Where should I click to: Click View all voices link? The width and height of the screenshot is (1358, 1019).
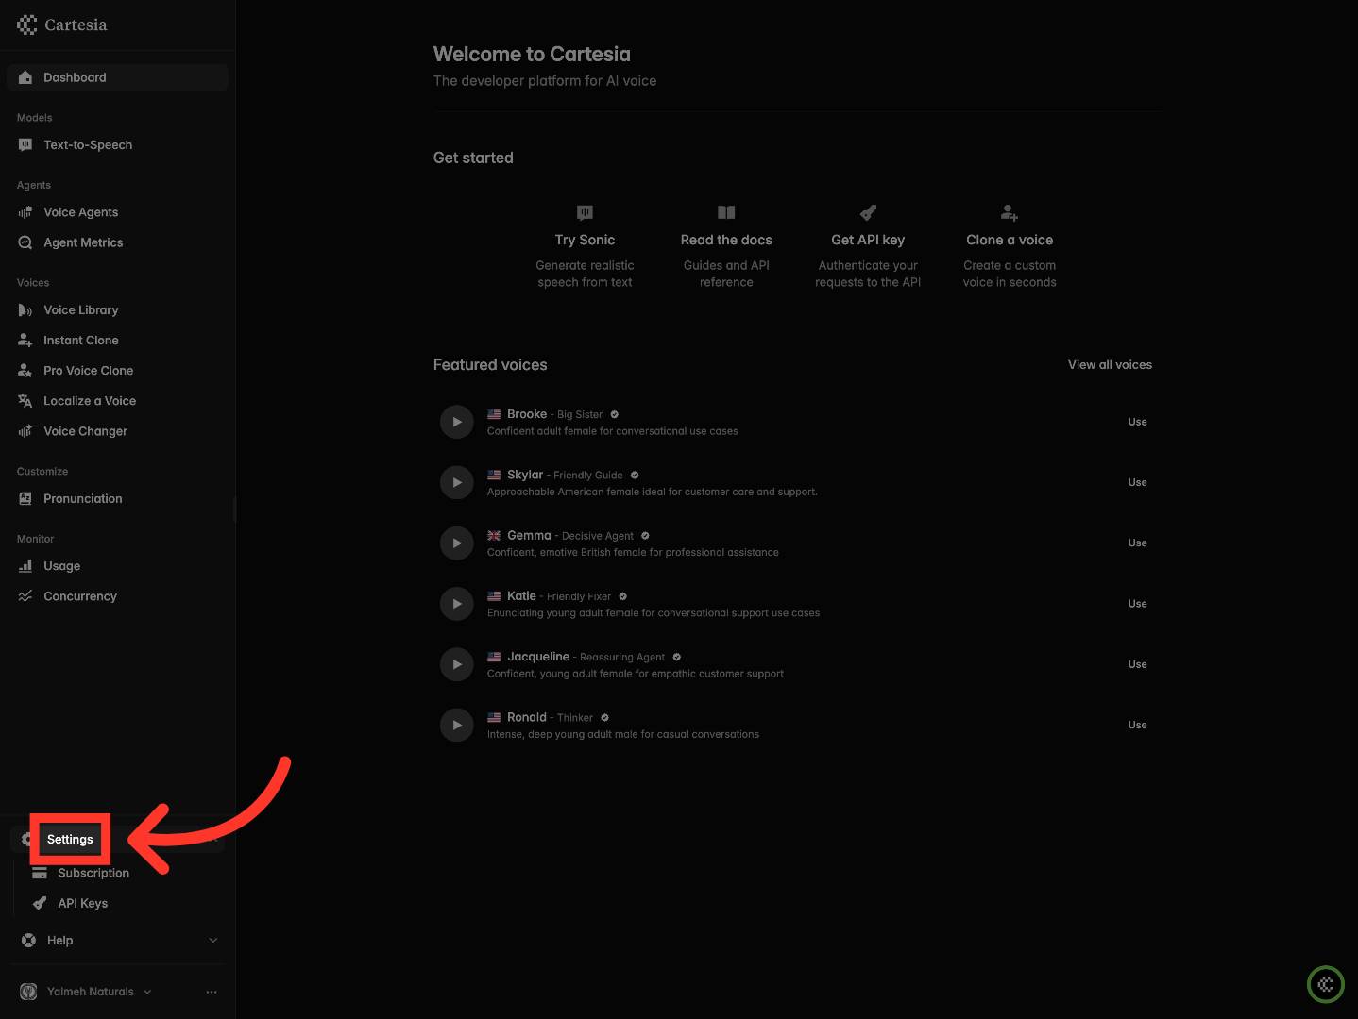point(1110,365)
